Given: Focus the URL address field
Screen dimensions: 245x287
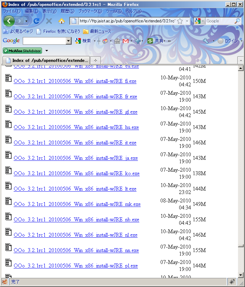Looking at the screenshot, I should tap(127, 21).
